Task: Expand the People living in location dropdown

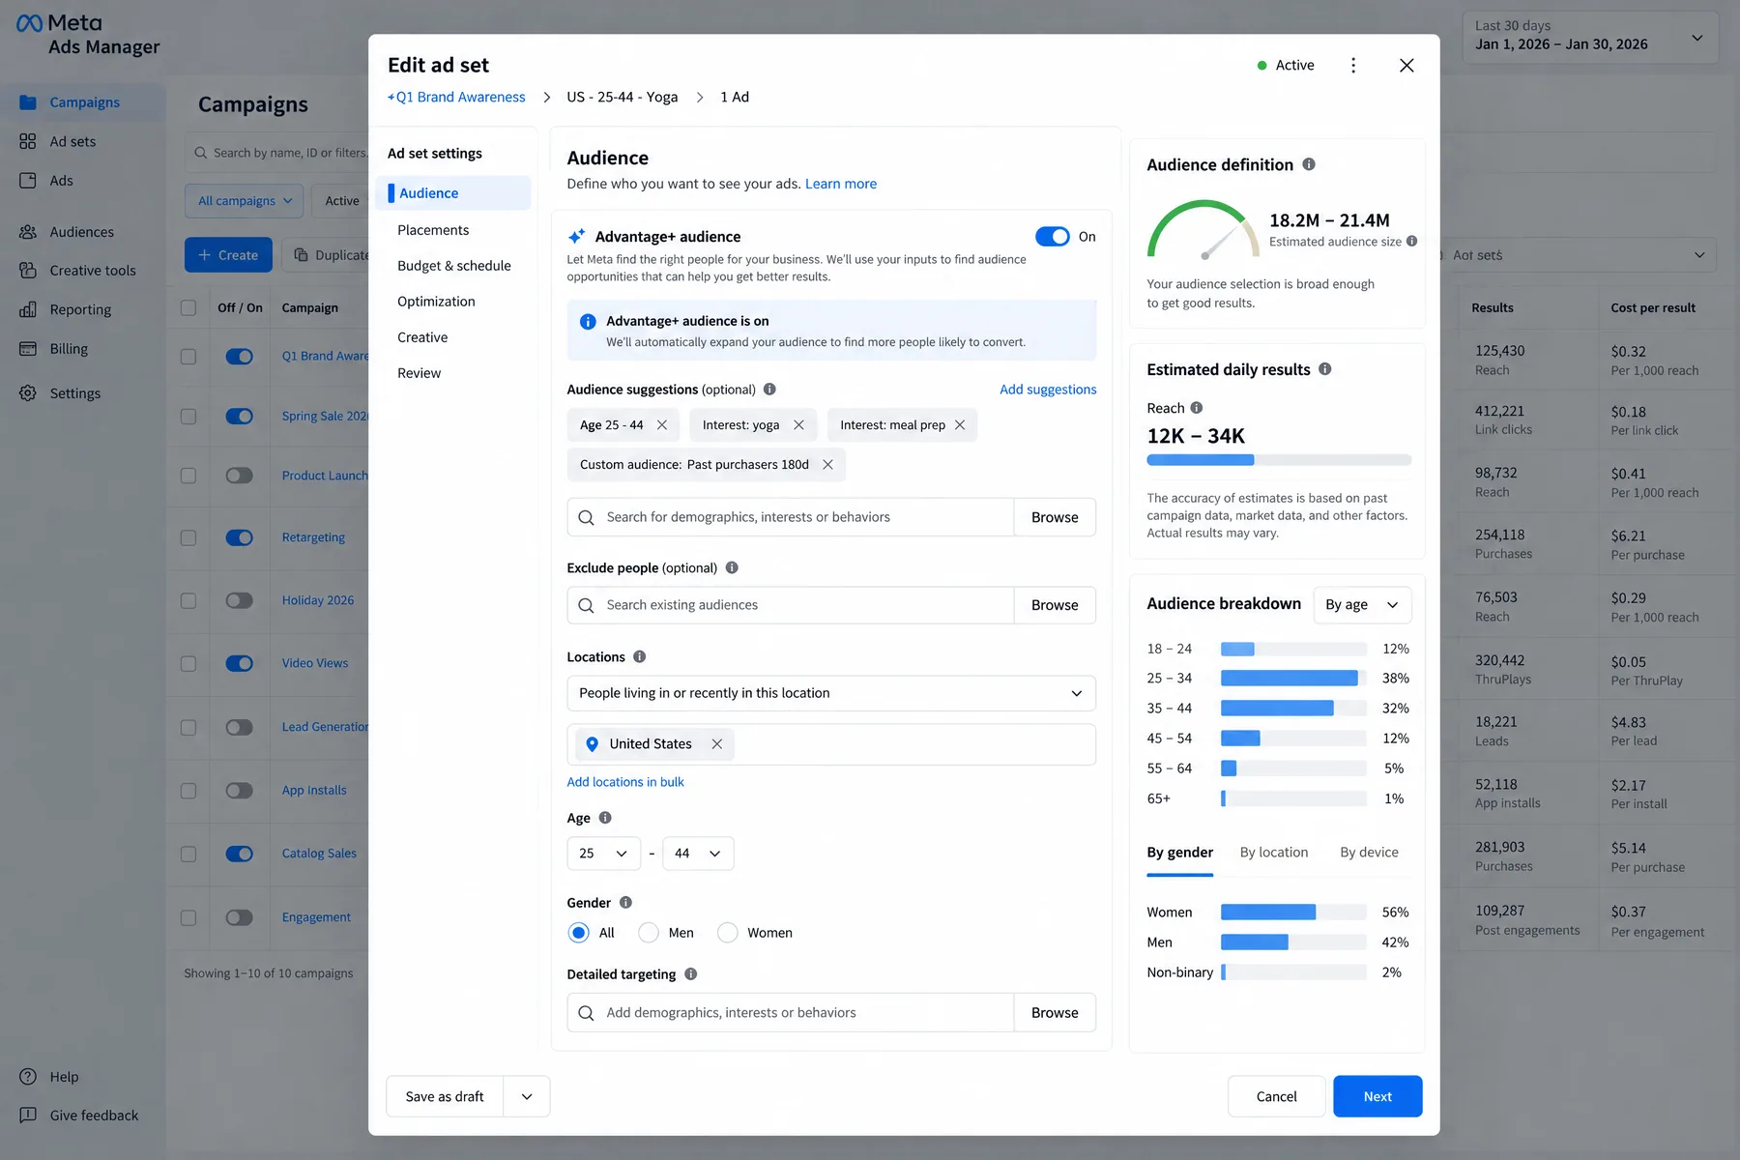Action: pyautogui.click(x=831, y=693)
